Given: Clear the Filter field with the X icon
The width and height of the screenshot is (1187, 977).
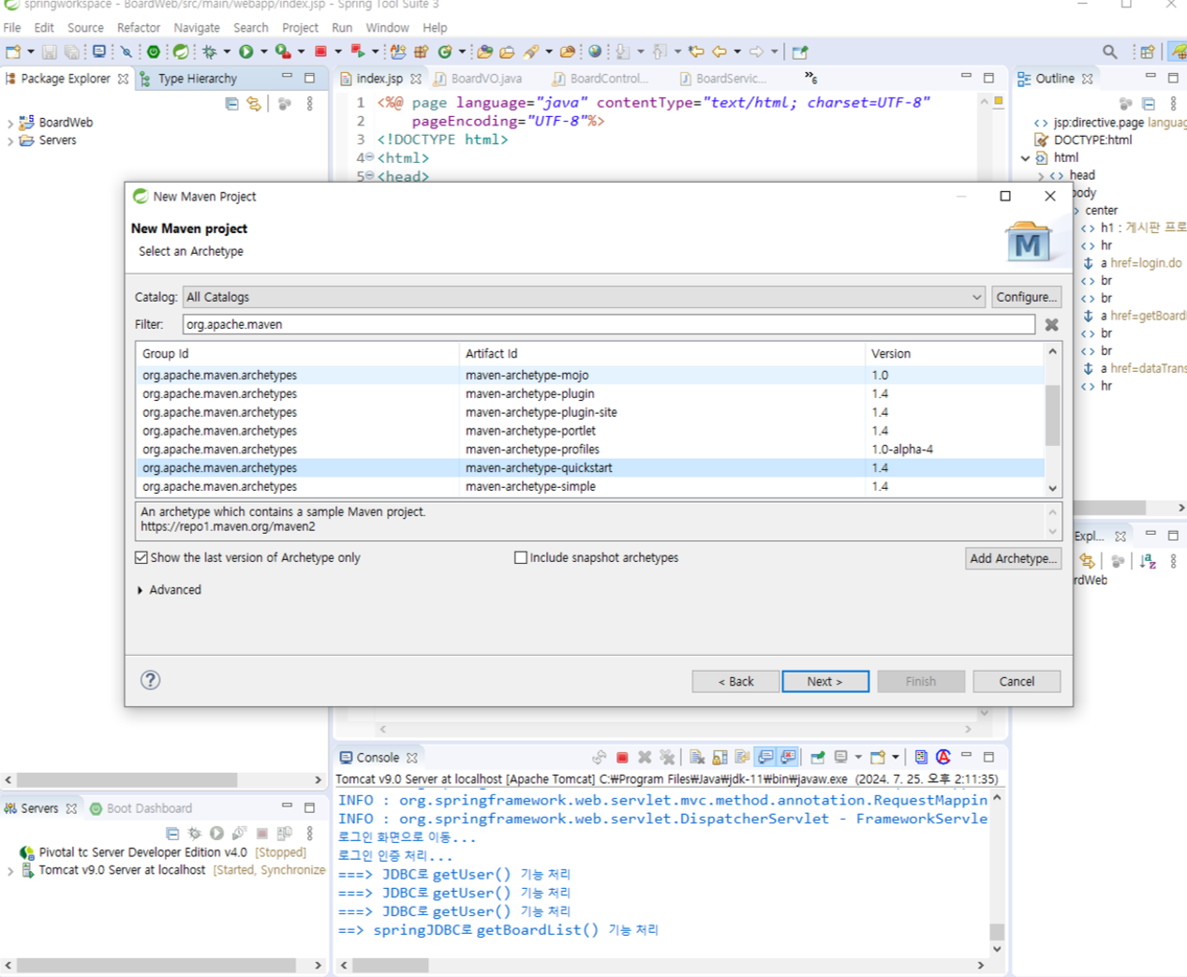Looking at the screenshot, I should click(1051, 324).
